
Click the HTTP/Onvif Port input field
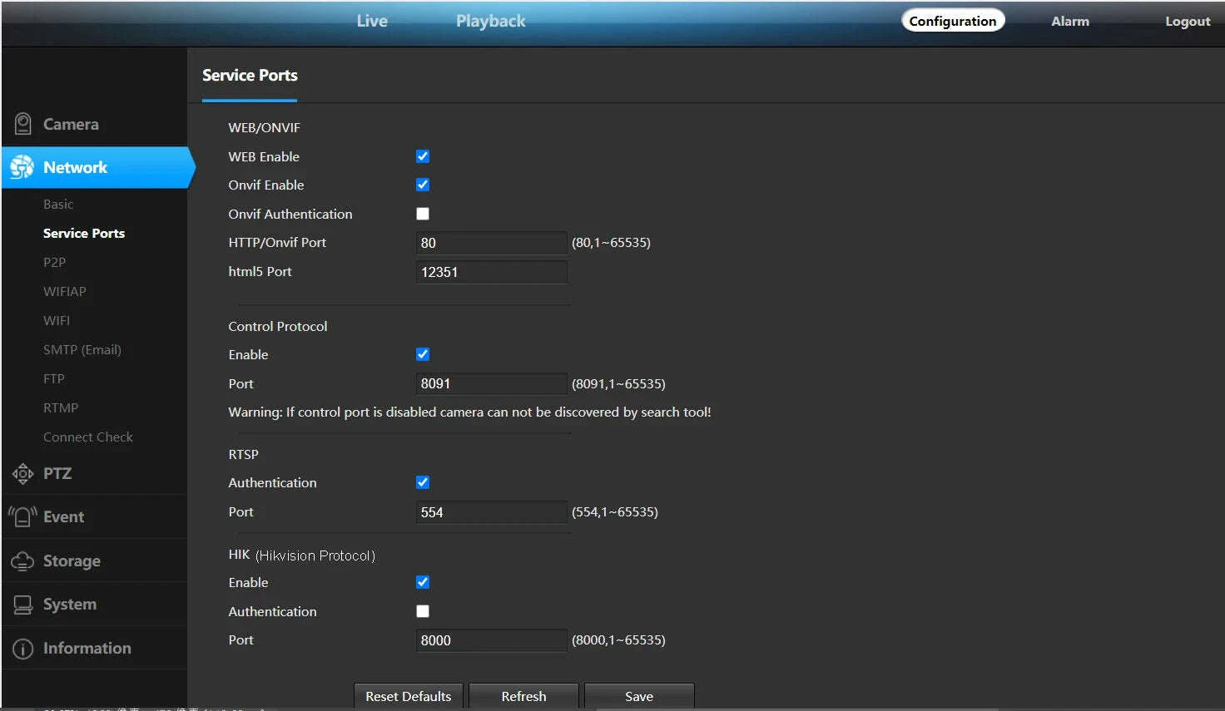[x=491, y=243]
